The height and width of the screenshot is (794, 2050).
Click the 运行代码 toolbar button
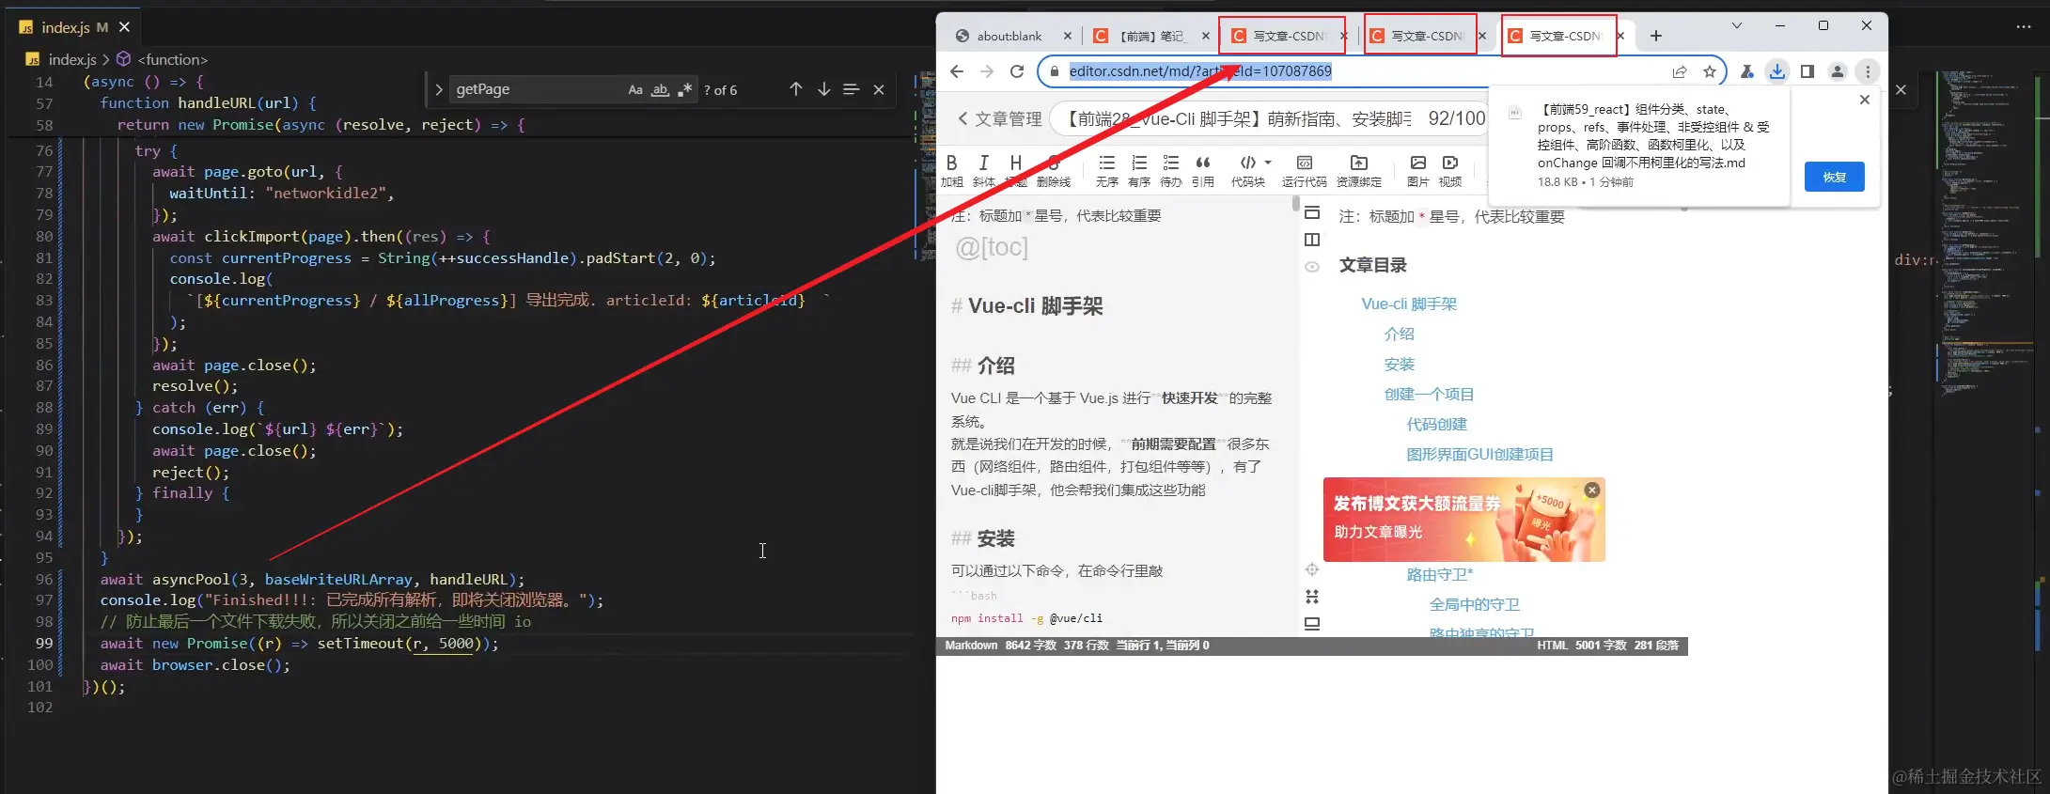(x=1304, y=170)
